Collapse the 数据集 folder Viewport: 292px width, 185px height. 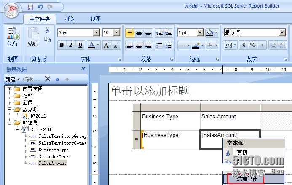pyautogui.click(x=9, y=123)
